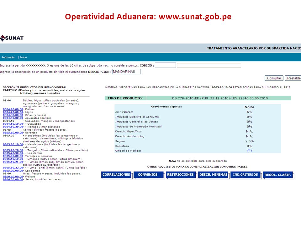Click the Sobretasa row label
Screen dimensions: 301x225
(x=122, y=146)
